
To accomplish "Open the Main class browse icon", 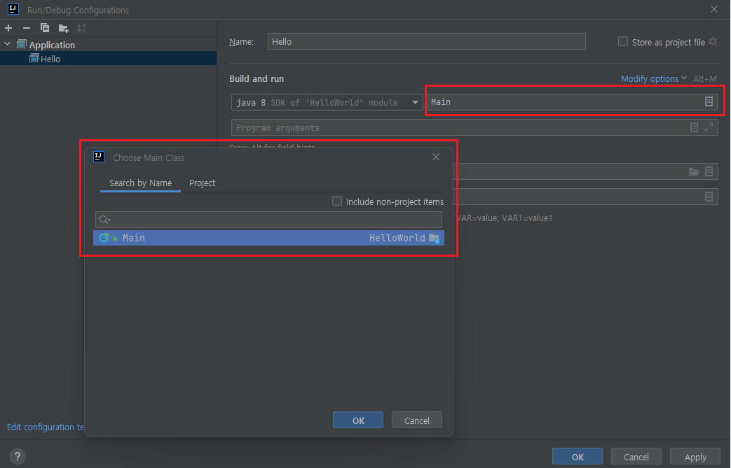I will (x=708, y=101).
